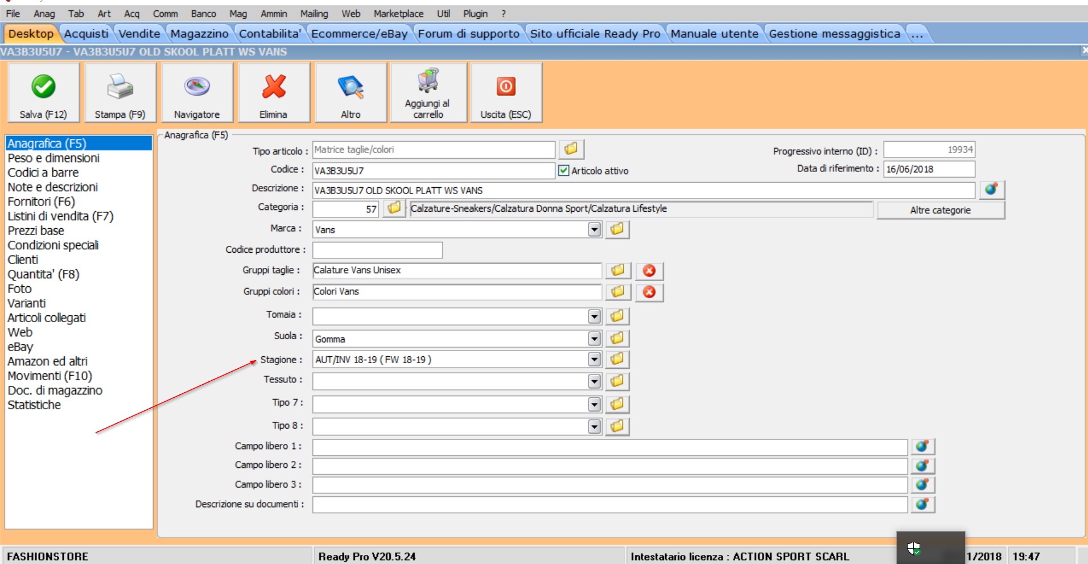Image resolution: width=1088 pixels, height=564 pixels.
Task: Click the overflow tab "..."
Action: coord(917,34)
